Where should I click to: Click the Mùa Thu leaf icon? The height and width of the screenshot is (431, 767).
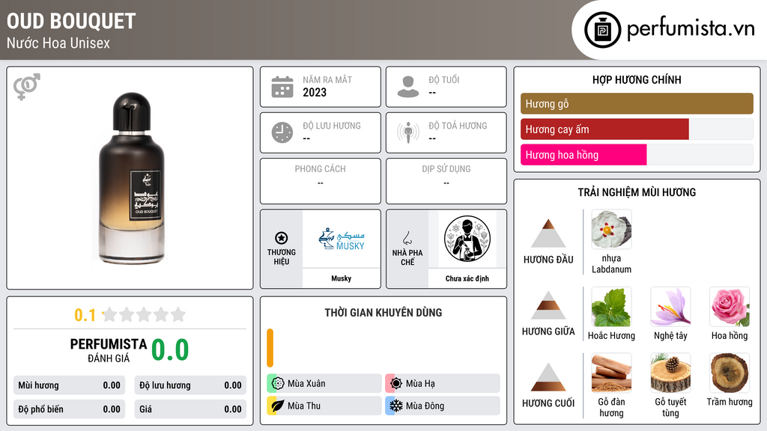tap(278, 406)
